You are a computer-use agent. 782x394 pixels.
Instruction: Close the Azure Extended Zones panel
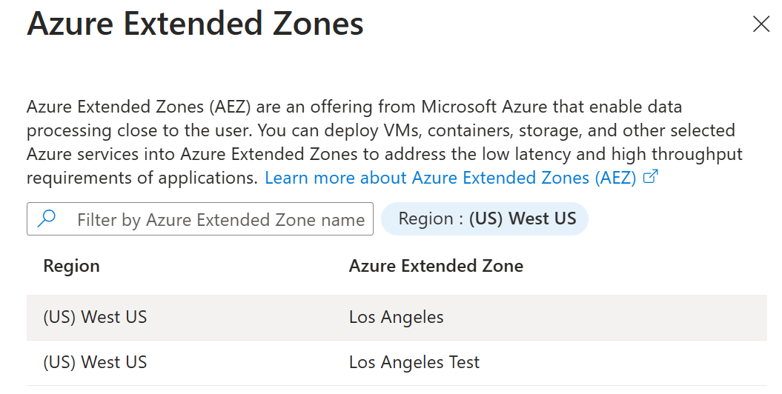(x=761, y=24)
